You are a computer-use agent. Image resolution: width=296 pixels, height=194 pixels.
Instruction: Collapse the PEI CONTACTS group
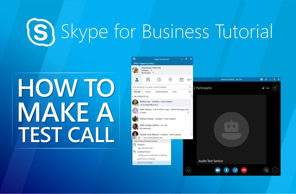coord(133,96)
